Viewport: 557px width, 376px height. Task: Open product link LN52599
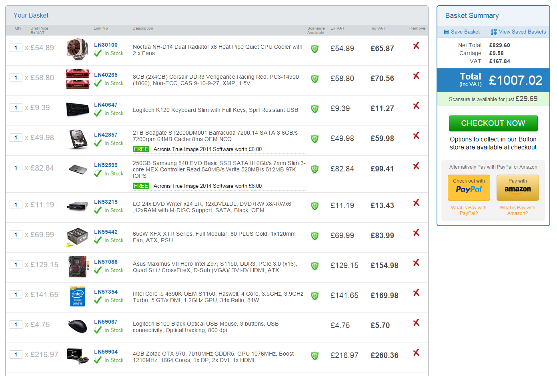point(106,165)
